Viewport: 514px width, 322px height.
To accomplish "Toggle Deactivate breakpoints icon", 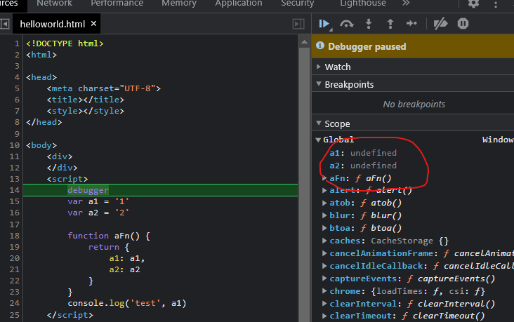I will [440, 24].
